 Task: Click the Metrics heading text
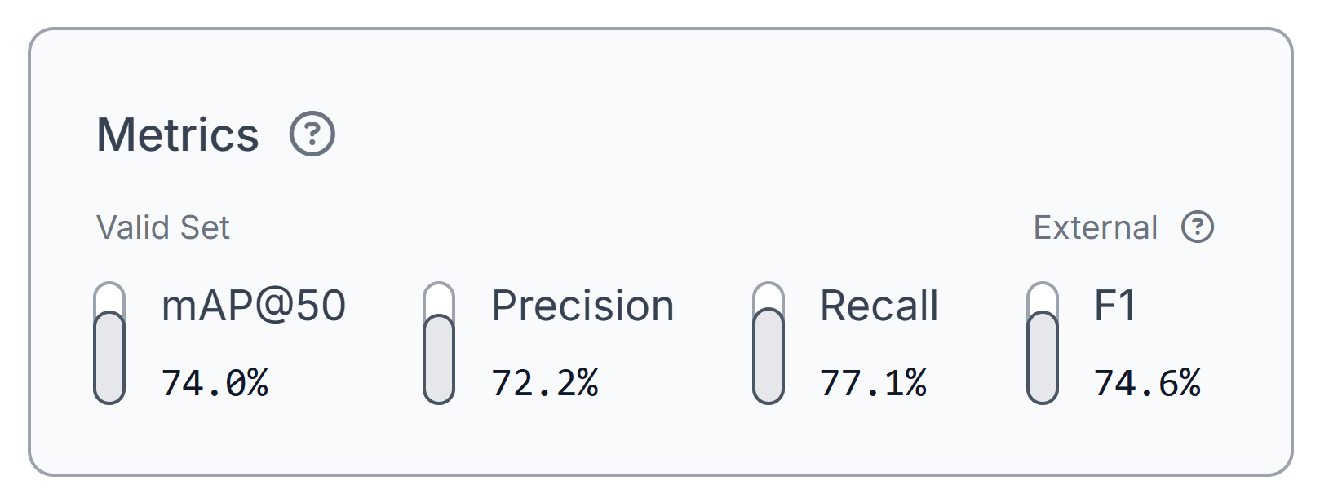click(x=178, y=134)
